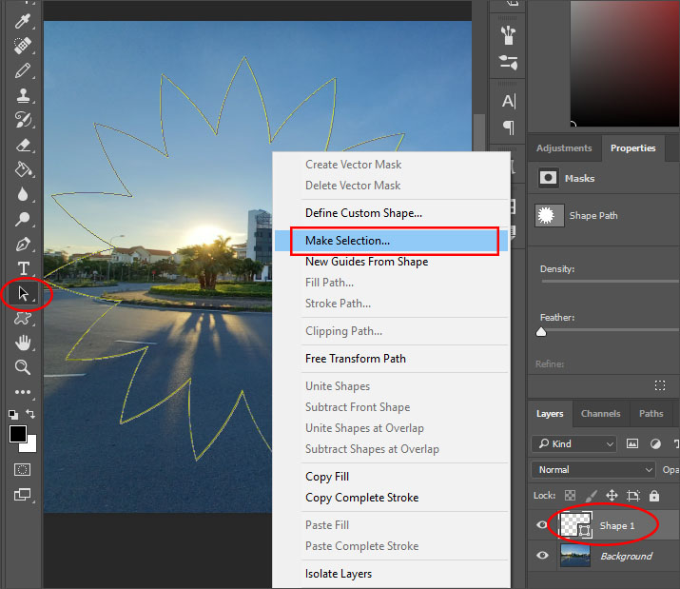680x589 pixels.
Task: Select the Hand tool
Action: (x=23, y=343)
